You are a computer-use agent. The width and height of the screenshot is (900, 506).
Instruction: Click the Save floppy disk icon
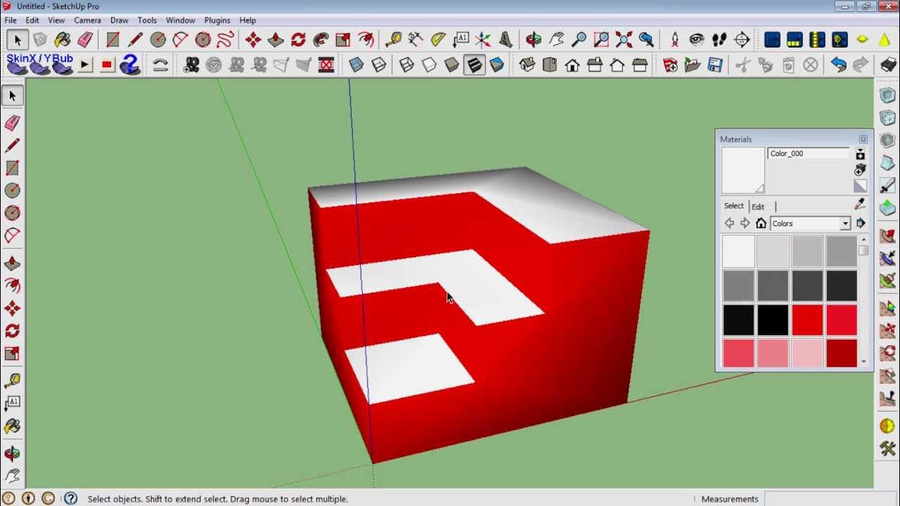pyautogui.click(x=715, y=65)
